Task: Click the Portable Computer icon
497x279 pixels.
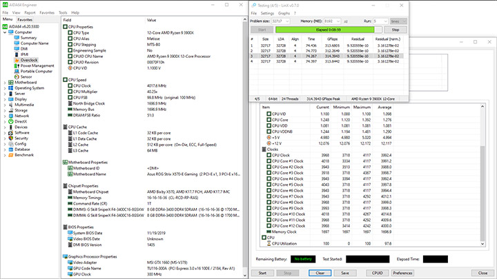Action: point(17,71)
